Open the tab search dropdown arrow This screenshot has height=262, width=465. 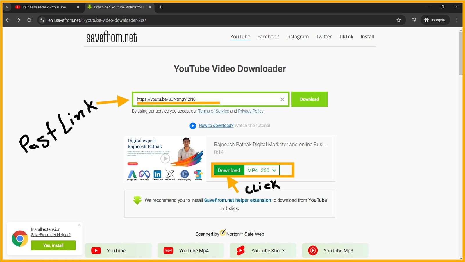[x=7, y=7]
